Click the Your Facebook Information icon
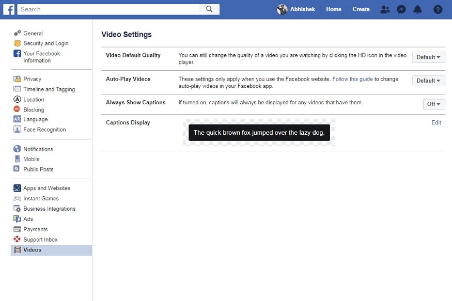452x301 pixels. (17, 53)
